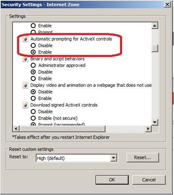Click the horizontal scroll right arrow
Image resolution: width=174 pixels, height=195 pixels.
pos(148,129)
